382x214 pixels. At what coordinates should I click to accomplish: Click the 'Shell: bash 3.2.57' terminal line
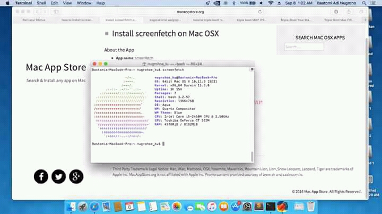pyautogui.click(x=172, y=97)
